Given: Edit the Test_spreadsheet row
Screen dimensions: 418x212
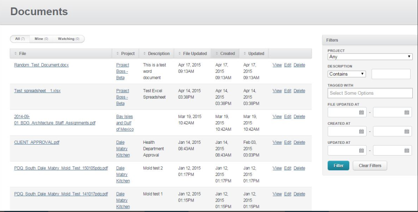Looking at the screenshot, I should tap(288, 91).
